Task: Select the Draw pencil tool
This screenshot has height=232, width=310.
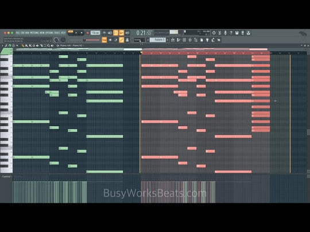Action: [x=23, y=46]
